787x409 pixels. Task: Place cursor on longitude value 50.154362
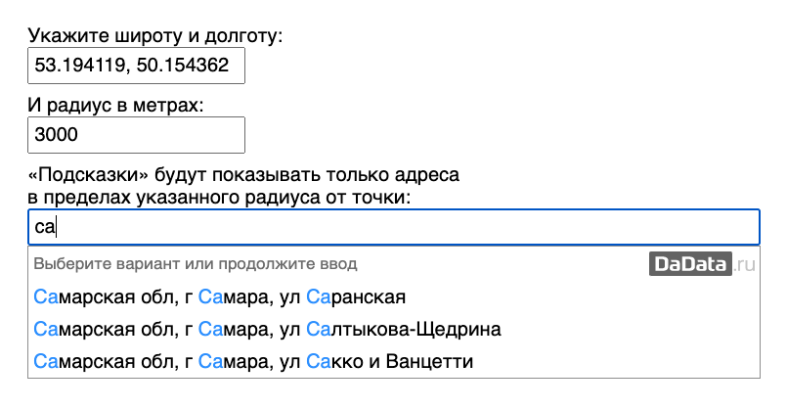pyautogui.click(x=183, y=66)
